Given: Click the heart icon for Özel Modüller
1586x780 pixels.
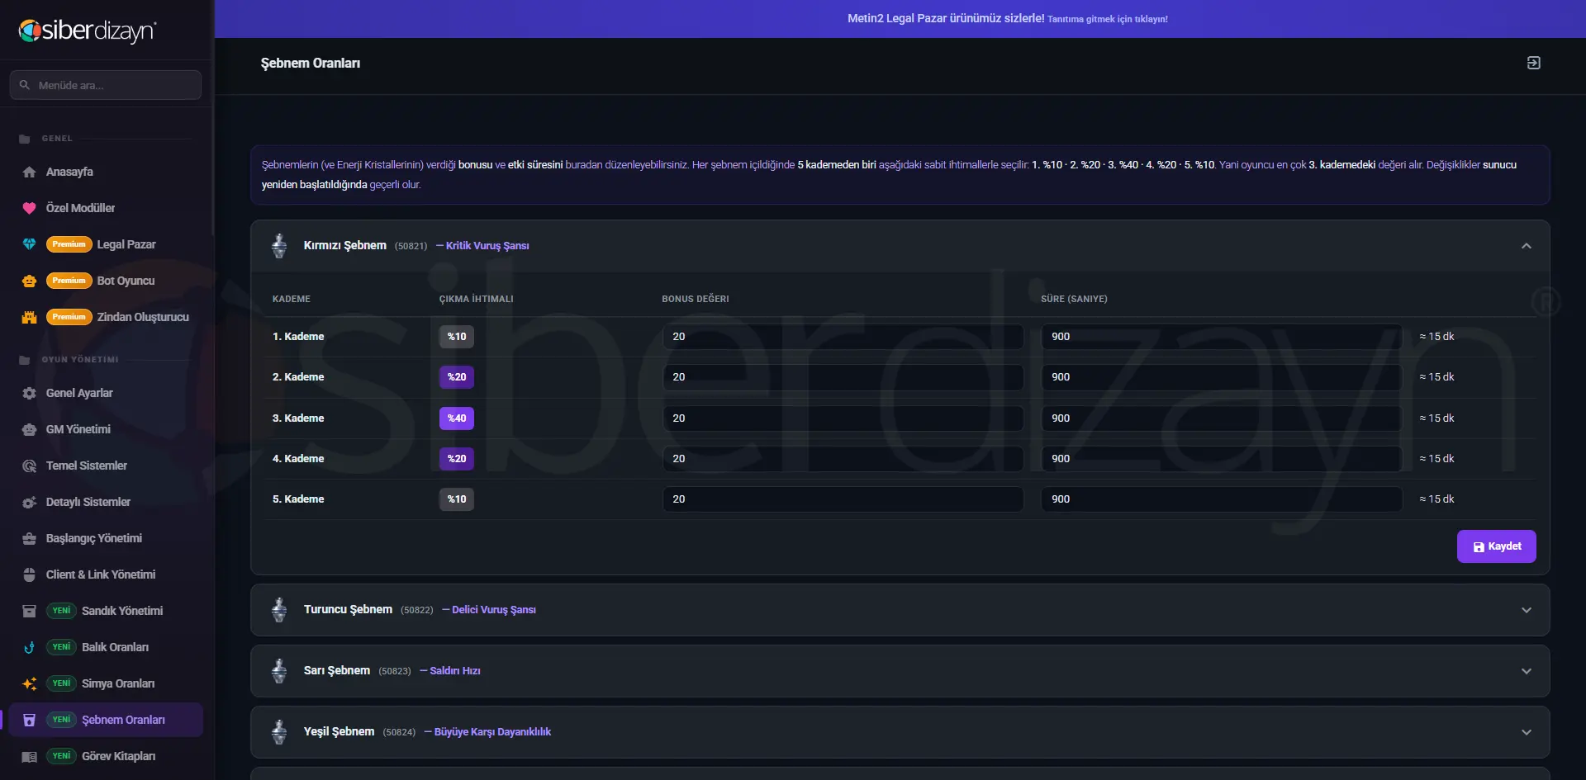Looking at the screenshot, I should point(29,208).
